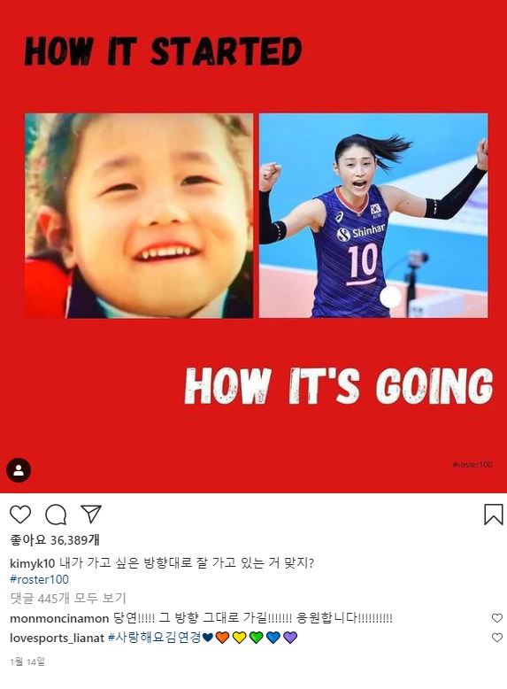Open monmoncinamon's profile
Viewport: 507px width, 689px height.
59,618
